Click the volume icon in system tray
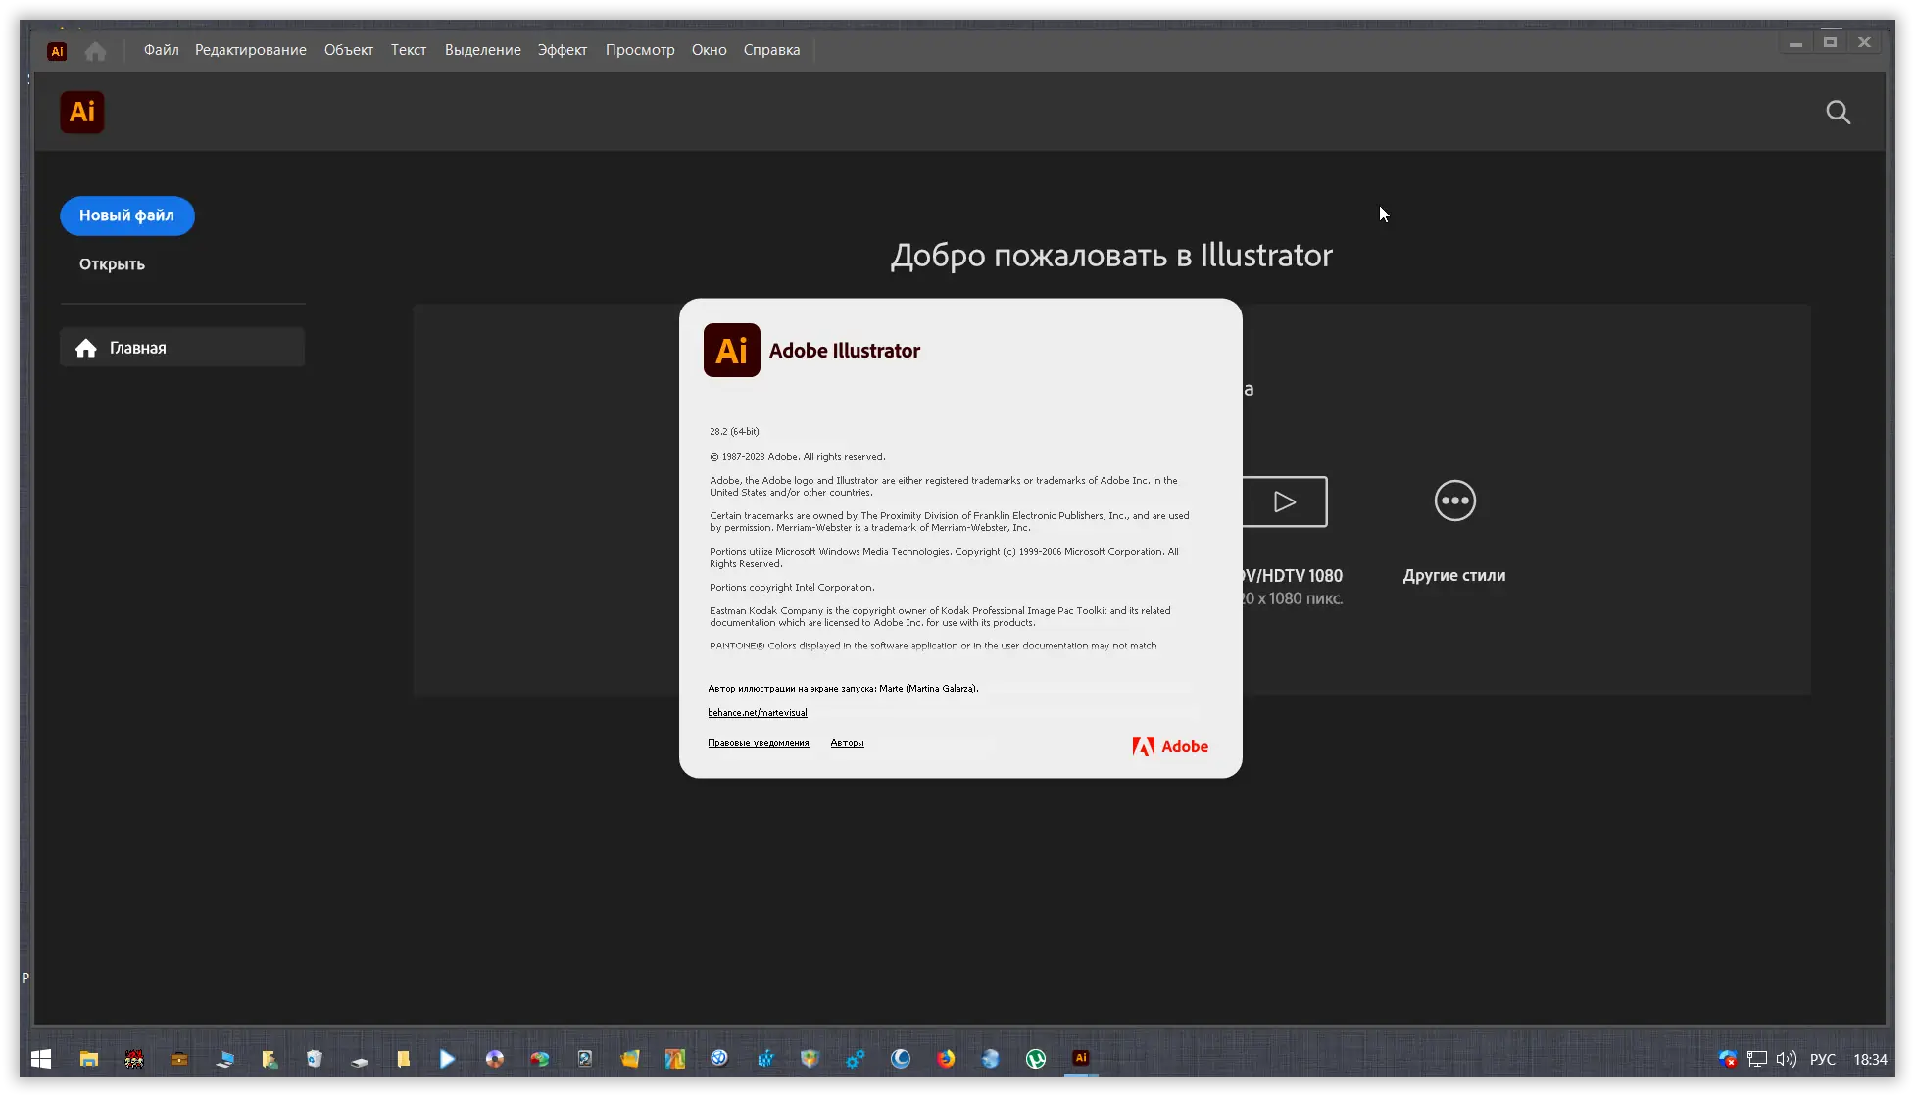The image size is (1915, 1097). (x=1786, y=1059)
